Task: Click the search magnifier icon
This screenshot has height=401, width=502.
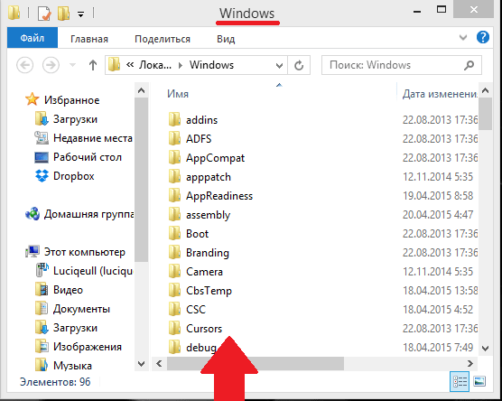Action: [x=469, y=65]
